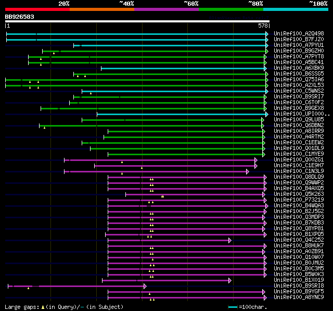The height and width of the screenshot is (311, 333).
Task: Click the purple ~60% legend segment
Action: [166, 9]
